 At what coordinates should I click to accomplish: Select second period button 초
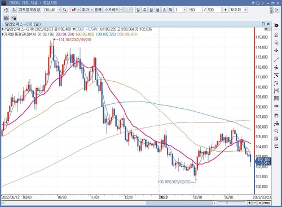point(164,10)
